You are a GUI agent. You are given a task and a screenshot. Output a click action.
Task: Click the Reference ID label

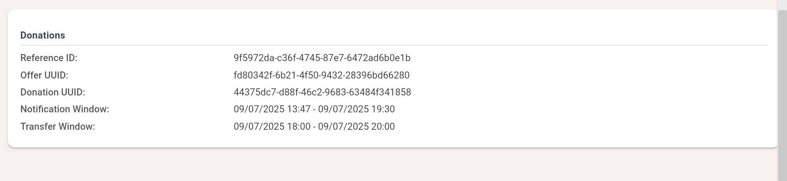49,58
